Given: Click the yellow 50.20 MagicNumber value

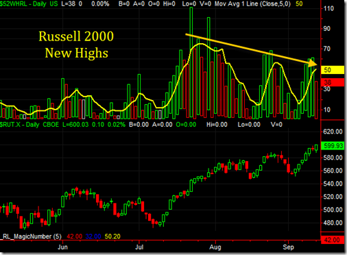Looking at the screenshot, I should (x=112, y=236).
